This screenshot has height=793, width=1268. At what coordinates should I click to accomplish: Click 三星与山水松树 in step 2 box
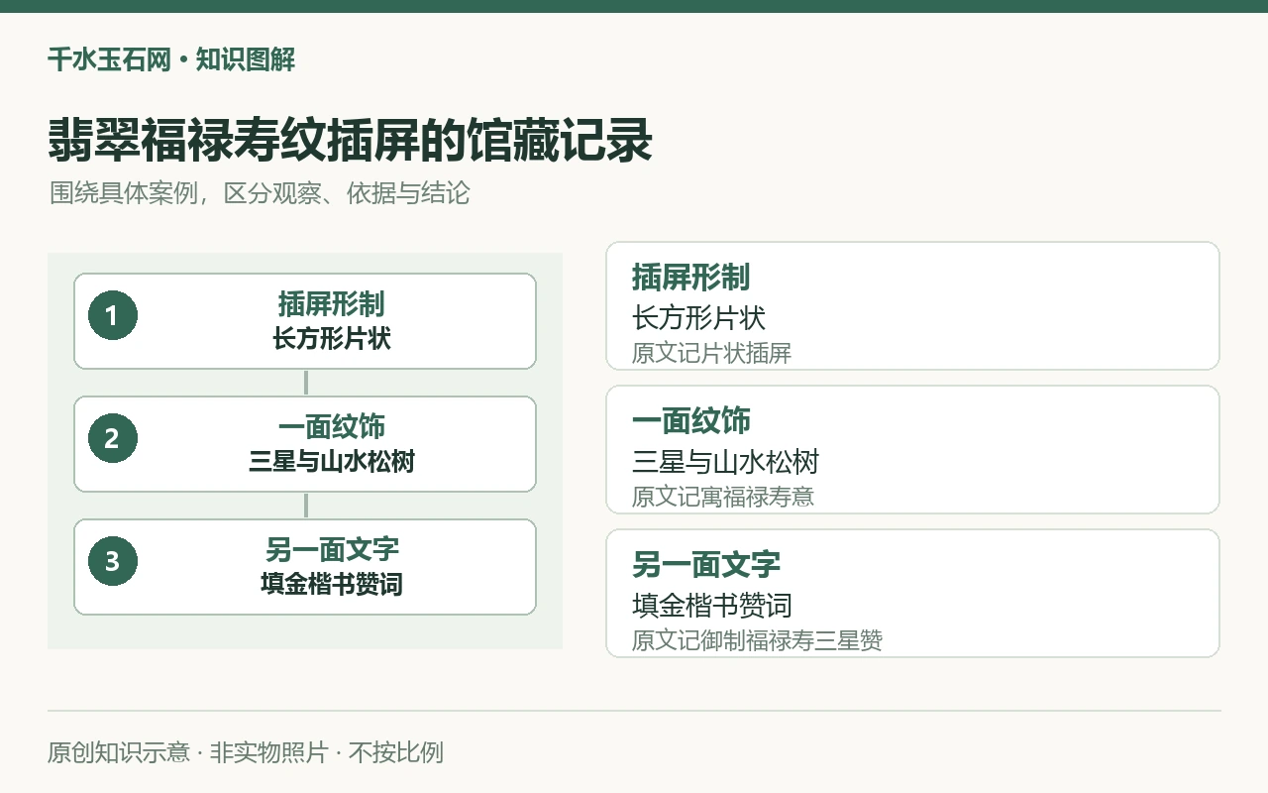click(332, 462)
